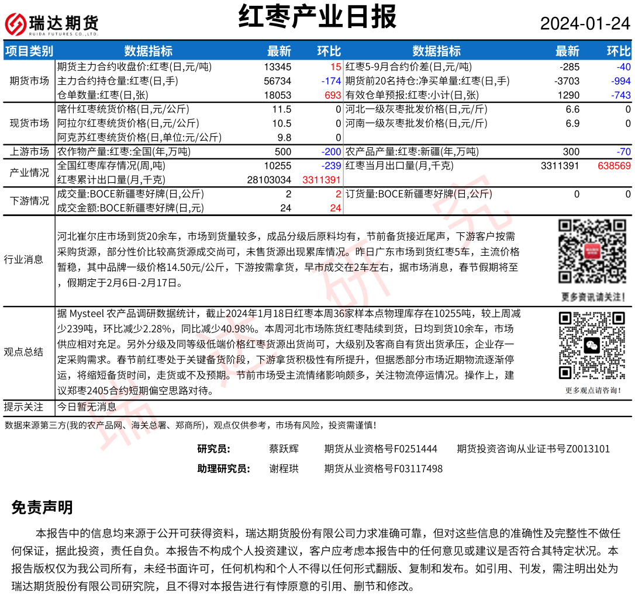The width and height of the screenshot is (635, 594).
Task: Click the 更多观点请咨询 caption
Action: (593, 390)
